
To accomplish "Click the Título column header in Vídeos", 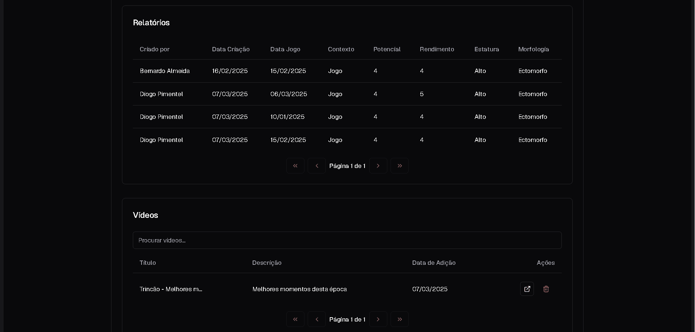I will (x=148, y=263).
